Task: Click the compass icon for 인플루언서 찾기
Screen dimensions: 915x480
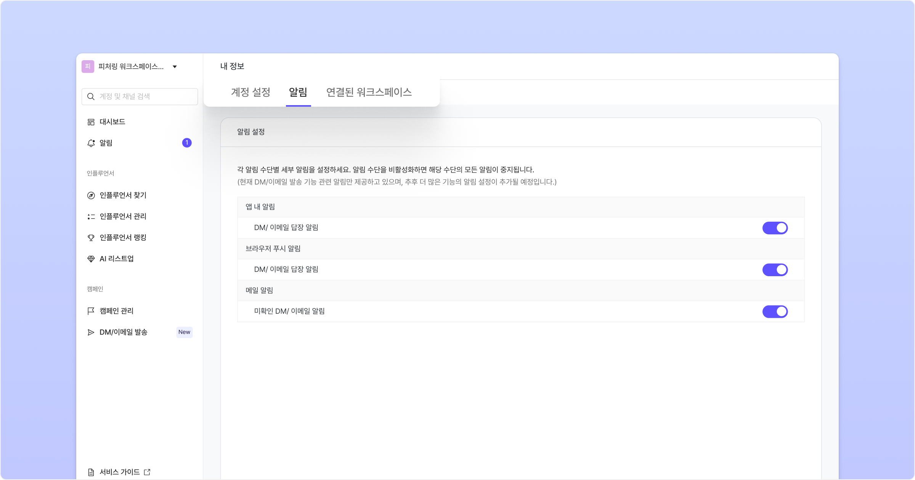Action: coord(91,195)
